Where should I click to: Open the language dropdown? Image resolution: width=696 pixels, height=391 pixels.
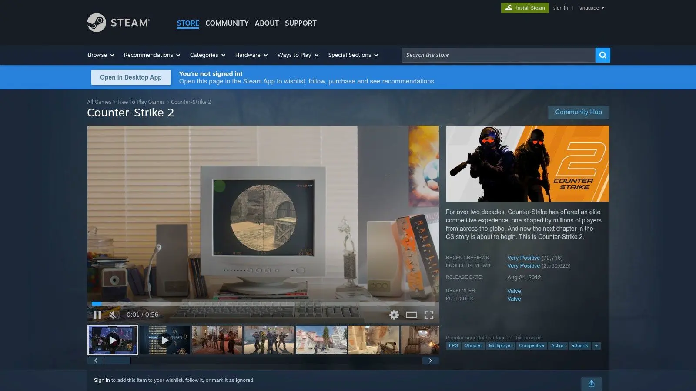[591, 8]
